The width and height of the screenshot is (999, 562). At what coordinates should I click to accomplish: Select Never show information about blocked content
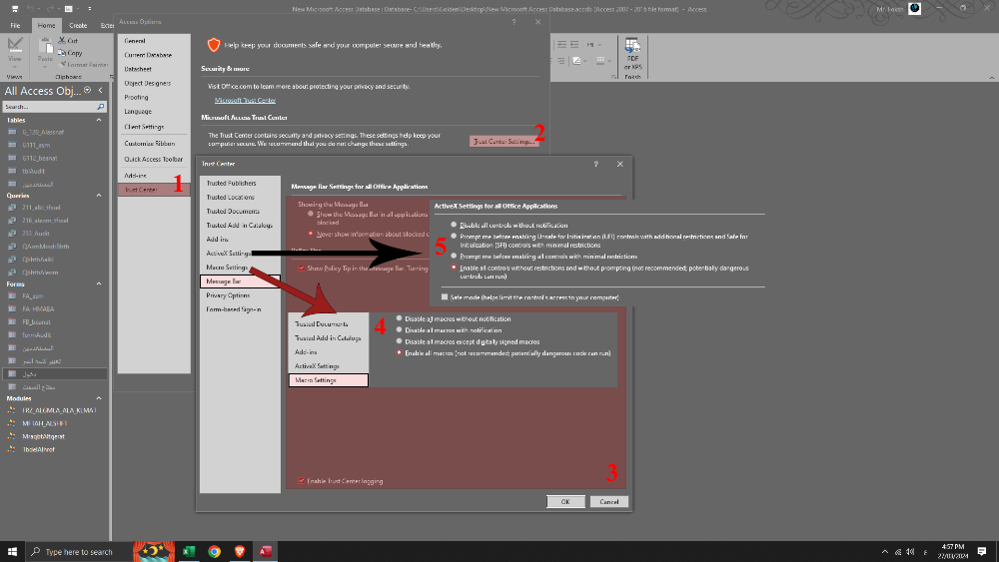click(311, 234)
